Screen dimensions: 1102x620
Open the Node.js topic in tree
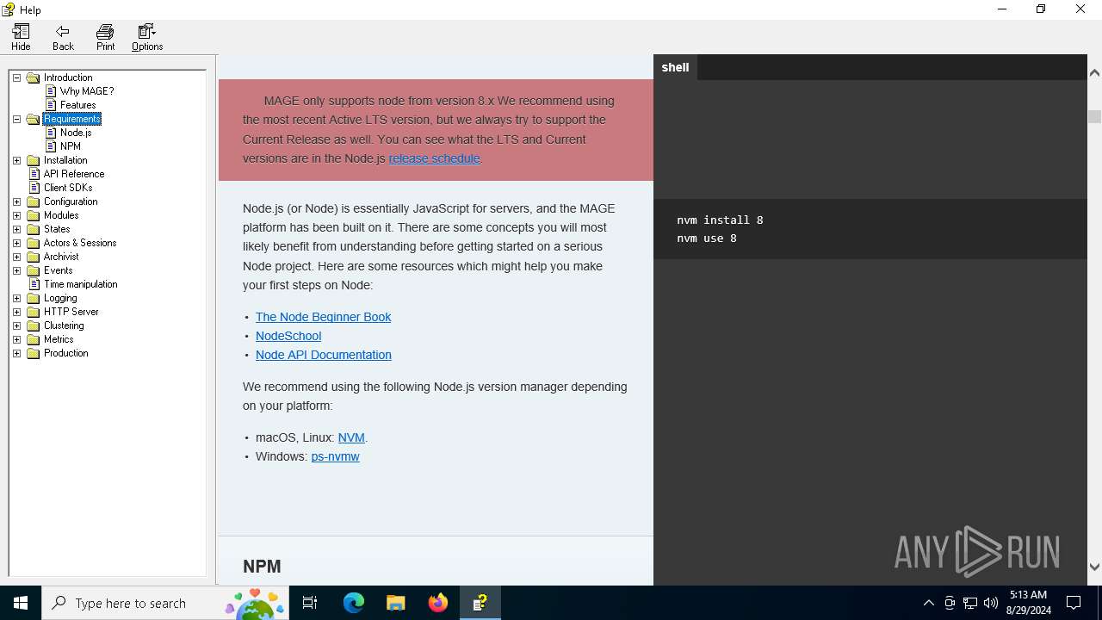76,133
